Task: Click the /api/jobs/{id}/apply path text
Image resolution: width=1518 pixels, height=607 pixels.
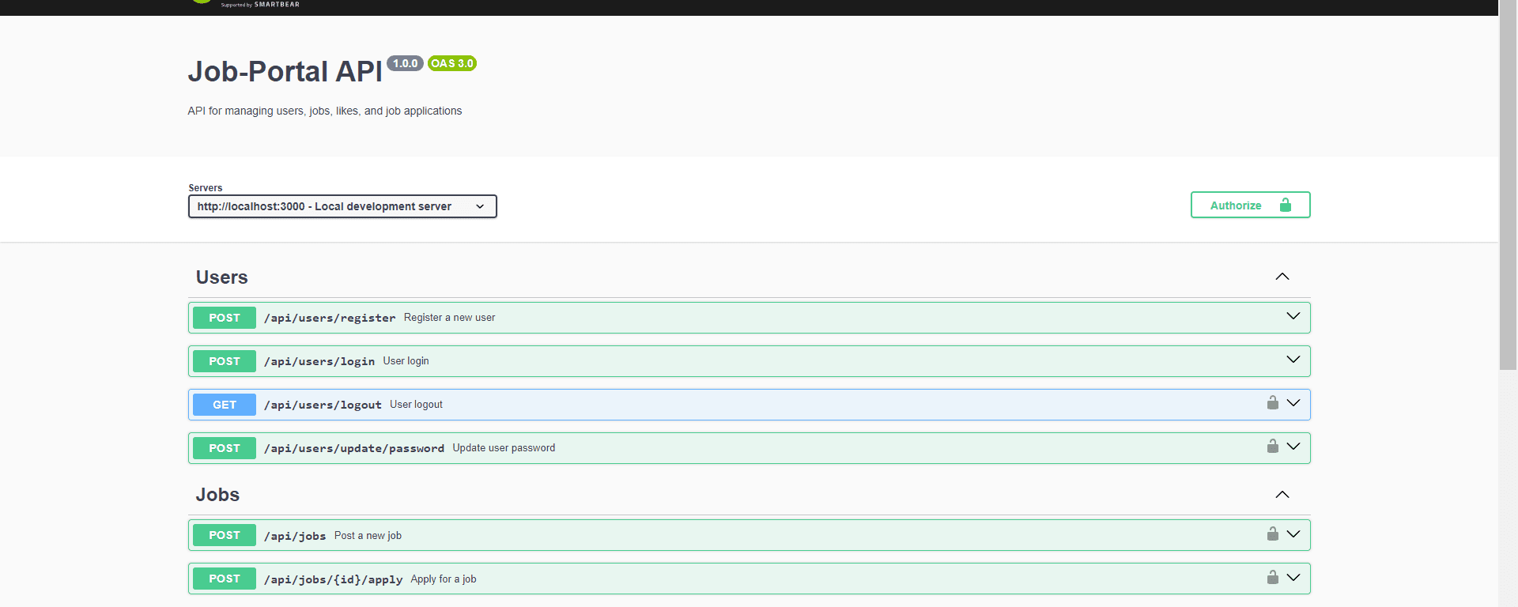Action: pyautogui.click(x=333, y=579)
